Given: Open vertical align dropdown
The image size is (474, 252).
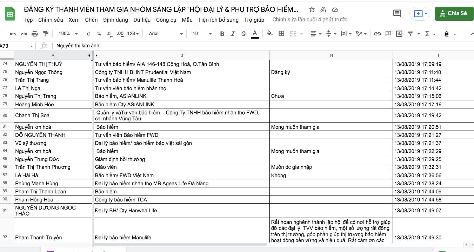Looking at the screenshot, I should 331,34.
